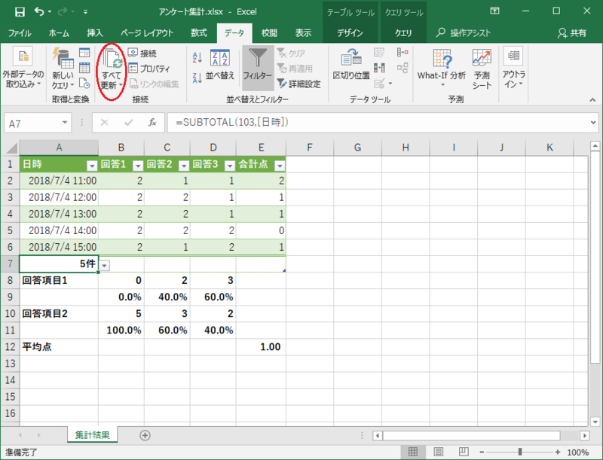Open total row dropdown beside 5件
The image size is (603, 460).
(105, 265)
